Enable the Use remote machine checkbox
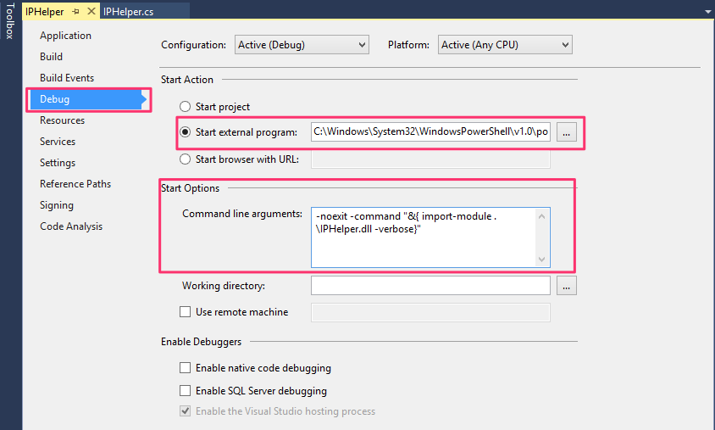The image size is (715, 430). coord(186,312)
